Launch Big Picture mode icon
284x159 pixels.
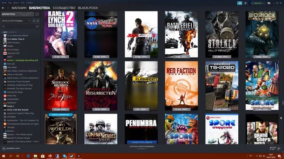tap(269, 3)
